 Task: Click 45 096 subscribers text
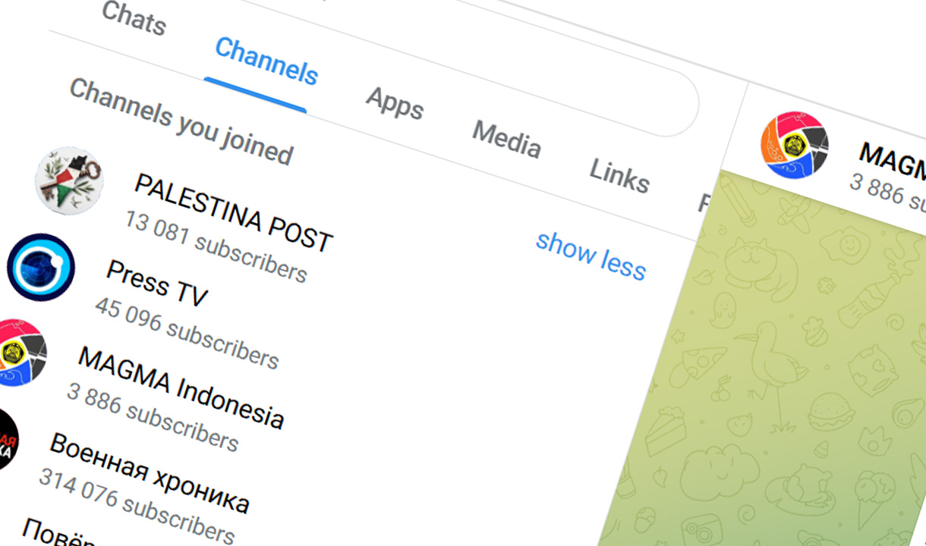[187, 332]
